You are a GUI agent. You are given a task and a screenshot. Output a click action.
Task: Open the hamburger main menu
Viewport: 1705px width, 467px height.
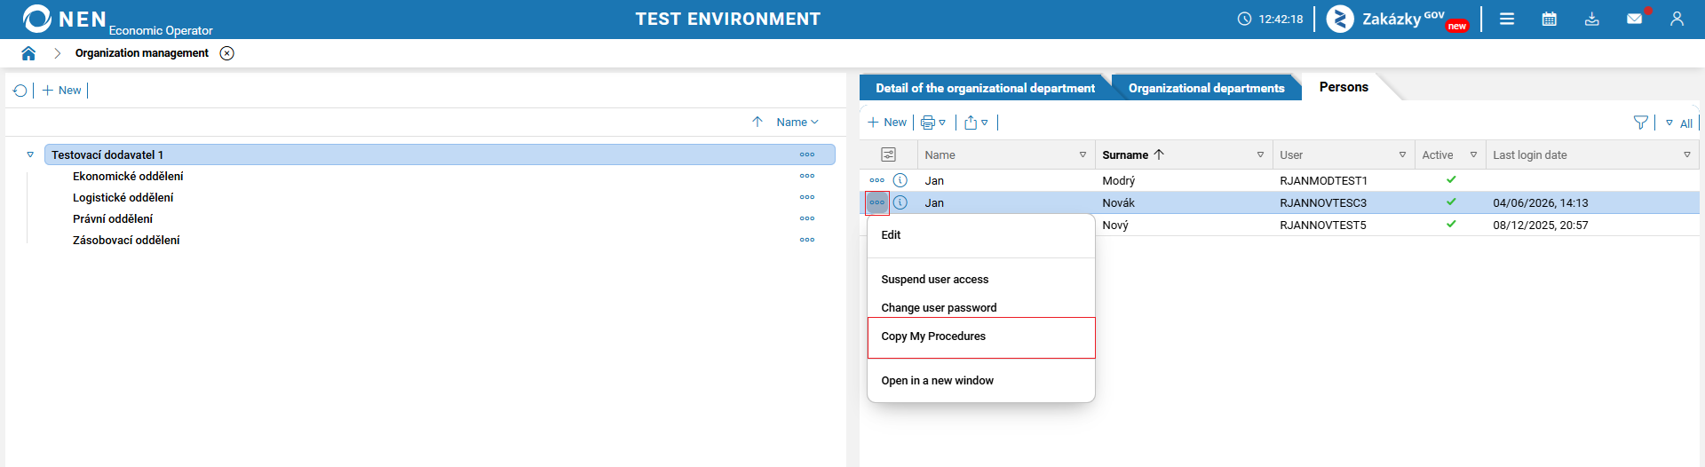[1507, 19]
